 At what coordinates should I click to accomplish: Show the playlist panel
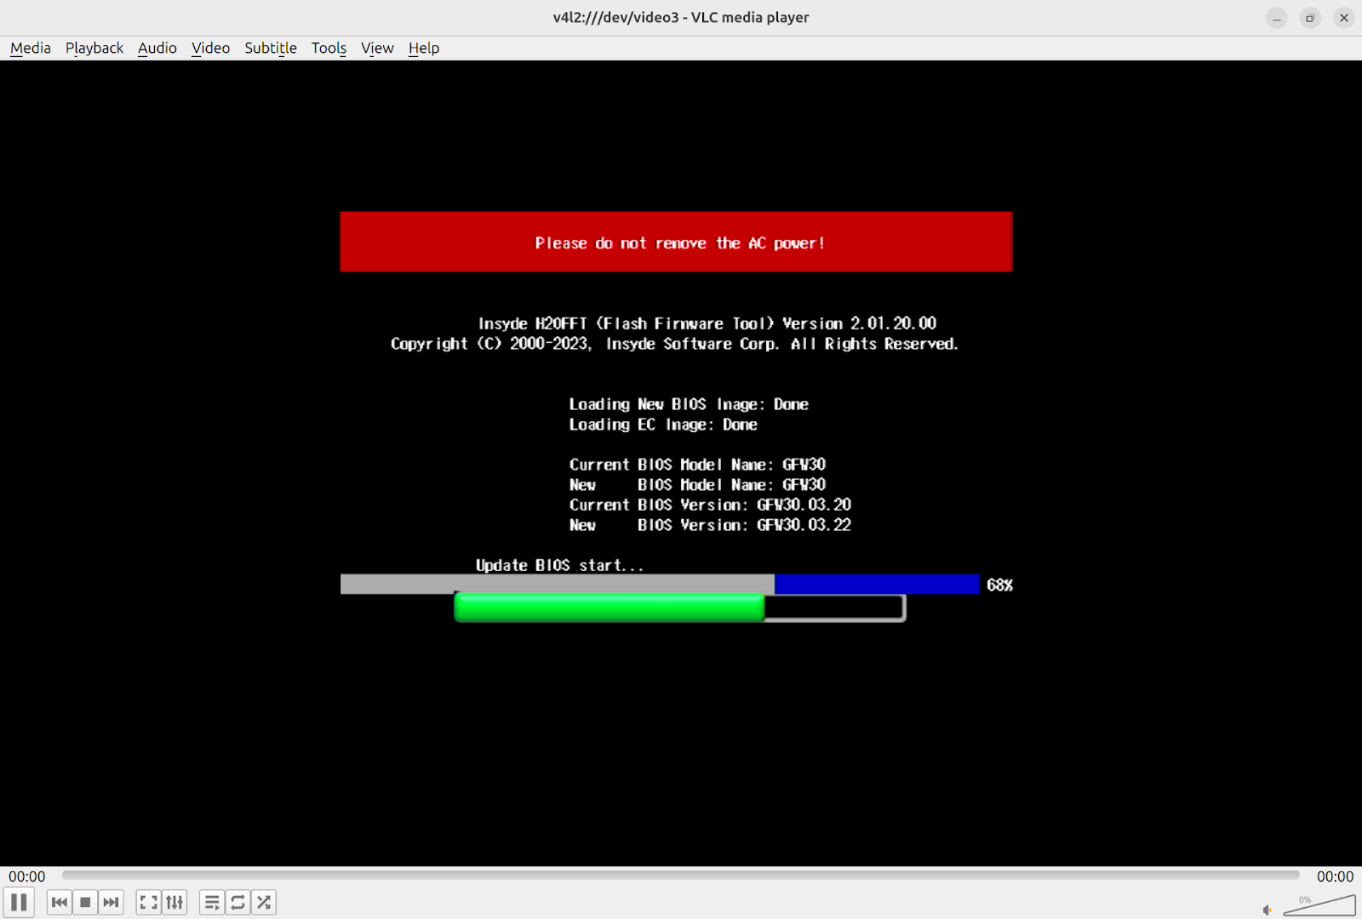click(212, 902)
